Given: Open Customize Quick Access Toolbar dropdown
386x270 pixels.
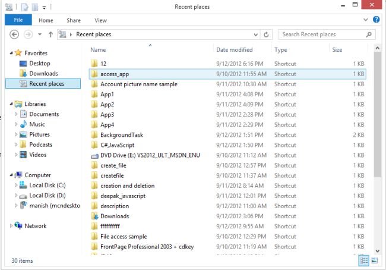Looking at the screenshot, I should pyautogui.click(x=44, y=8).
